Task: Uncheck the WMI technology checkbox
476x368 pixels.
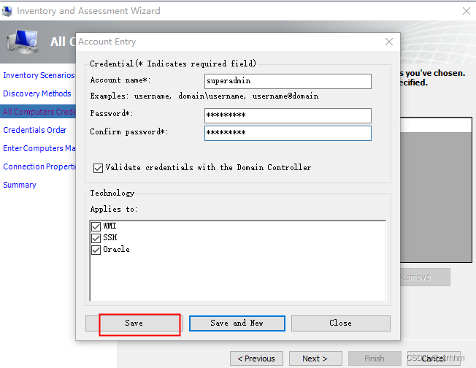Action: click(96, 226)
